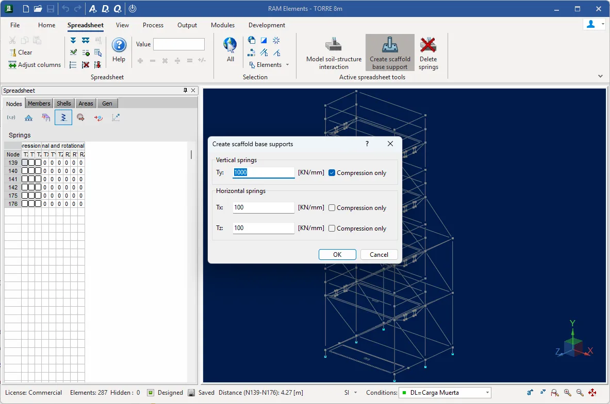610x404 pixels.
Task: Switch to the Members tab
Action: pos(39,103)
